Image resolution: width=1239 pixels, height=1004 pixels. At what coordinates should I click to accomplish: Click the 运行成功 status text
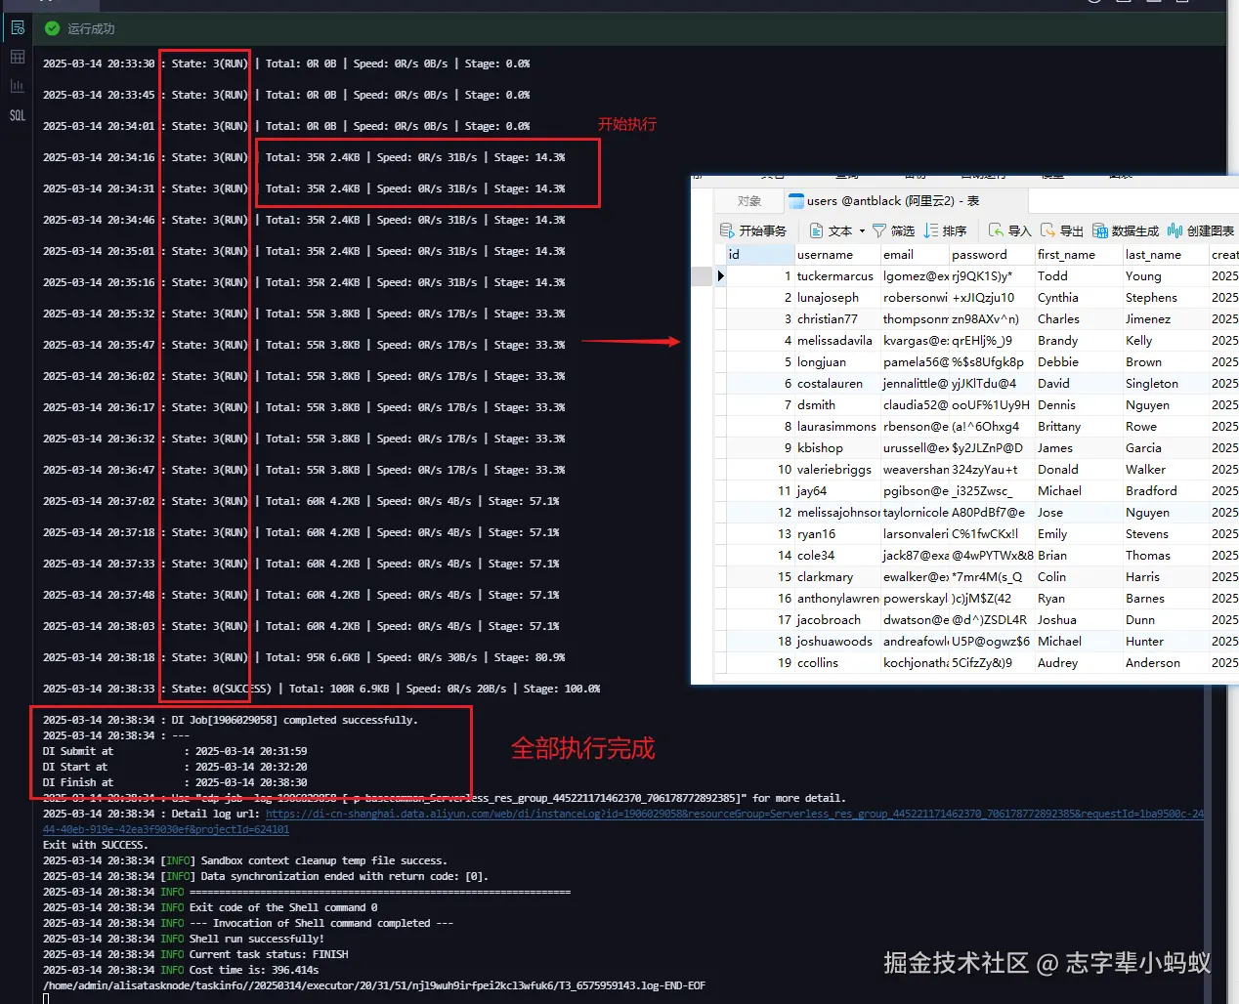coord(91,28)
